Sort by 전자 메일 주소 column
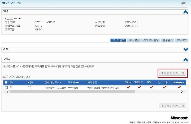Viewport: 191px width, 124px height. [53, 82]
